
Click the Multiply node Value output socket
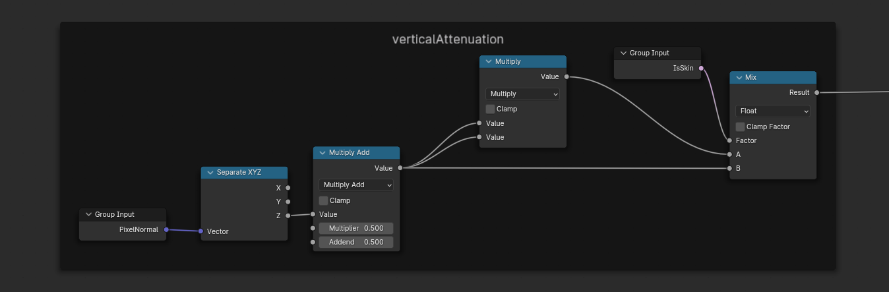point(567,77)
